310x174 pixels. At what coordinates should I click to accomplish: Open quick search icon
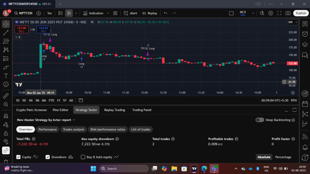point(262,13)
